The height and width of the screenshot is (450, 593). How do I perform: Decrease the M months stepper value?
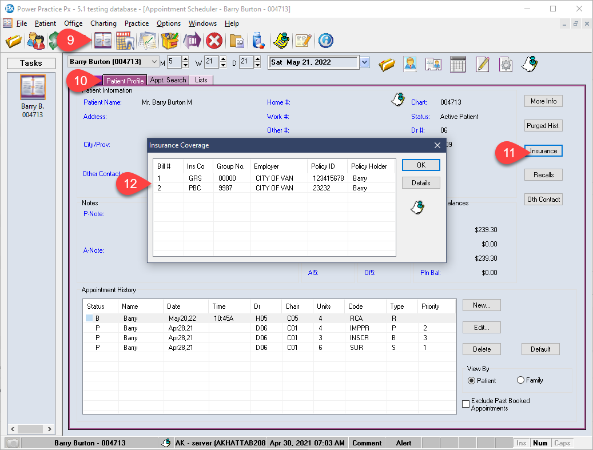click(185, 65)
